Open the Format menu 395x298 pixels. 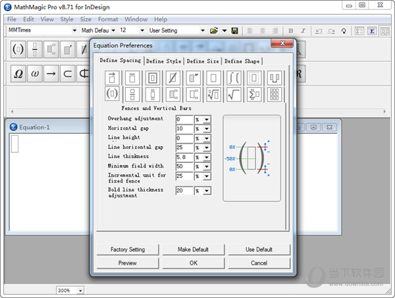point(108,19)
